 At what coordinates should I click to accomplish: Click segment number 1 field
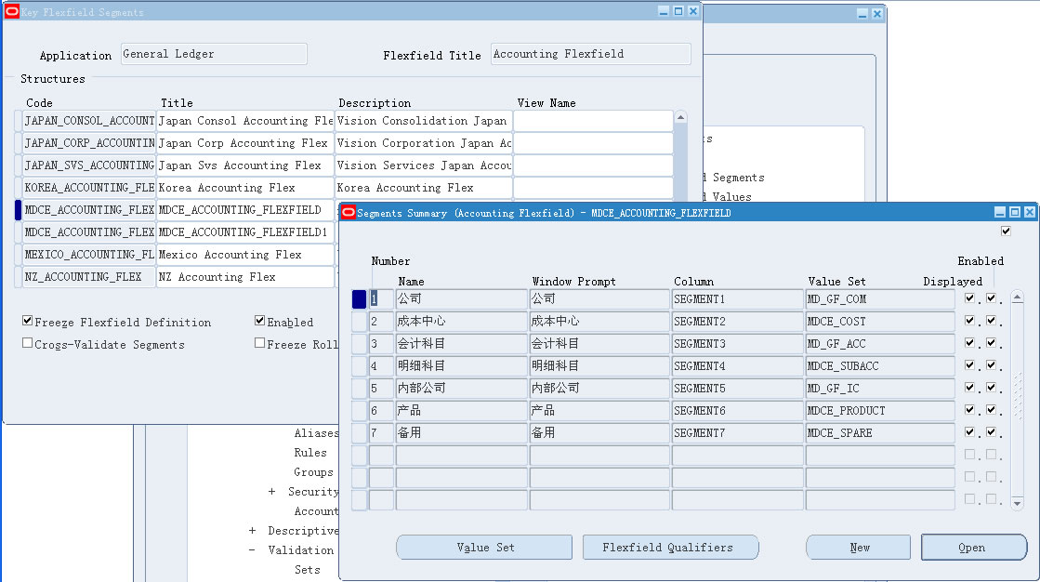click(x=381, y=299)
